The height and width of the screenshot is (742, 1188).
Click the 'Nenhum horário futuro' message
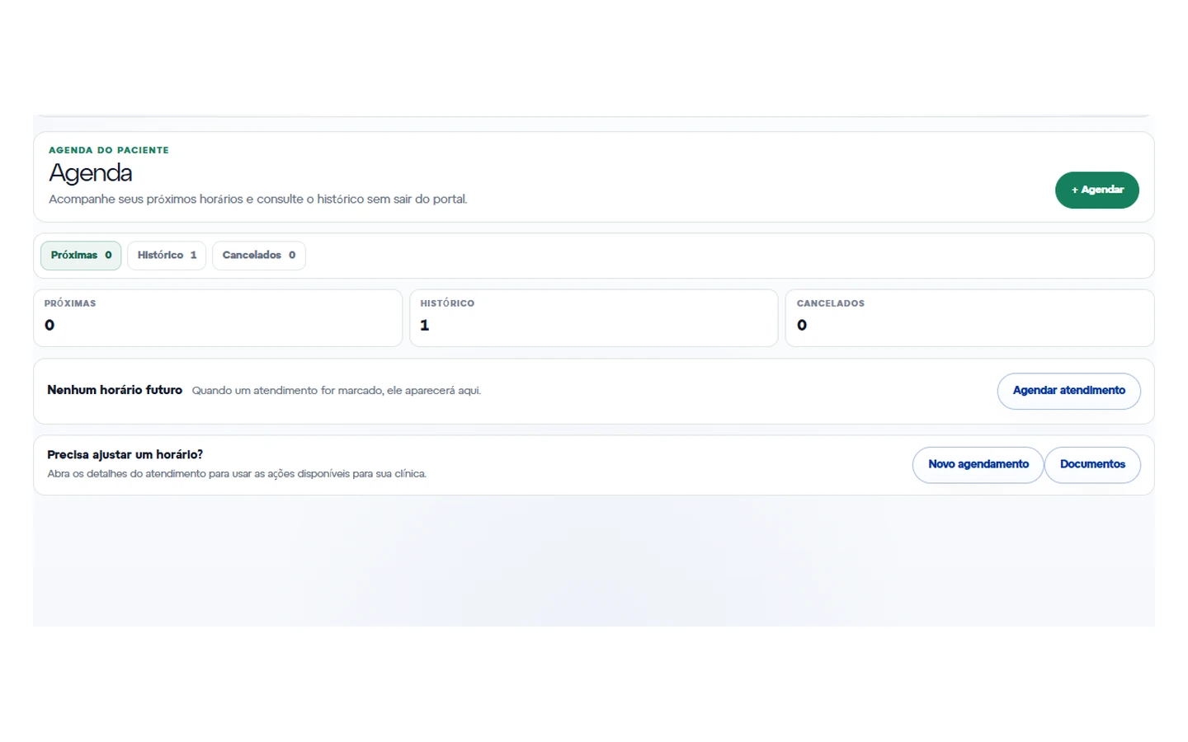coord(115,390)
